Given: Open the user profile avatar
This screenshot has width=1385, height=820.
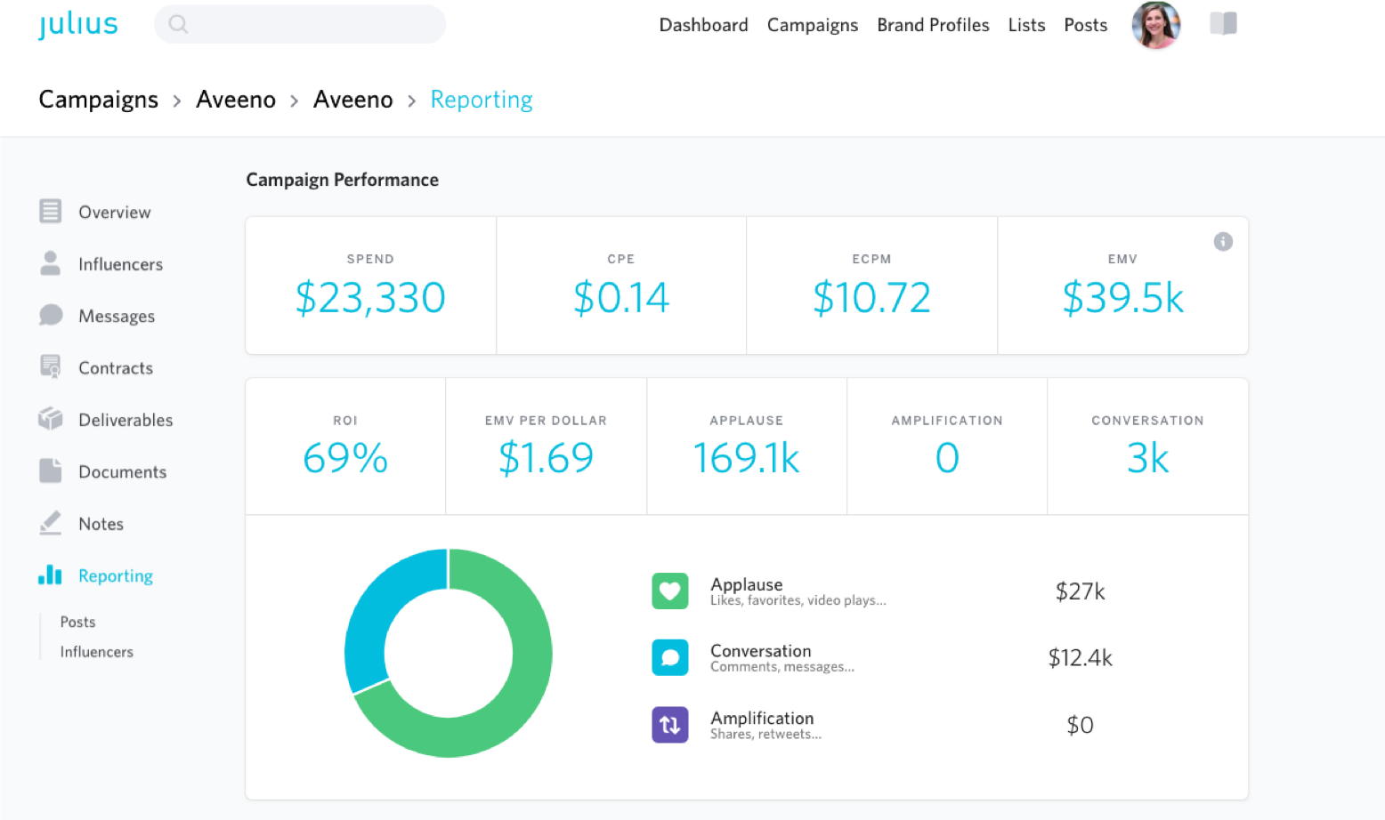Looking at the screenshot, I should [x=1155, y=25].
